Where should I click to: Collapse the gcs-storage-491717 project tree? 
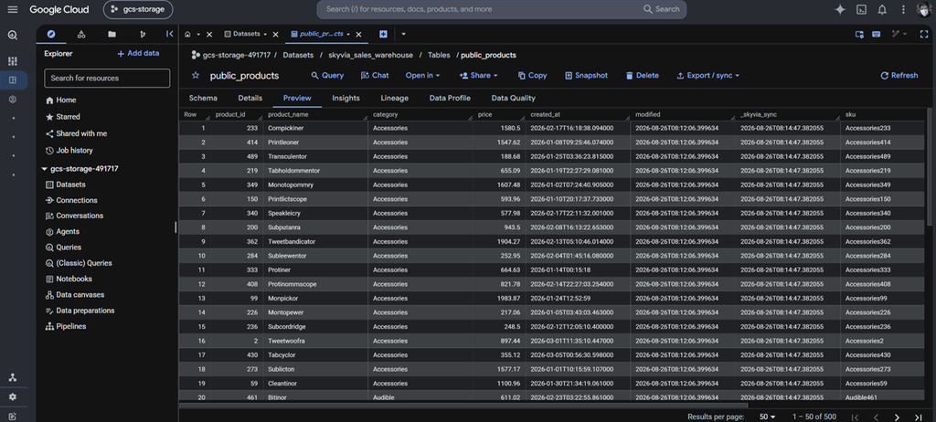point(44,169)
